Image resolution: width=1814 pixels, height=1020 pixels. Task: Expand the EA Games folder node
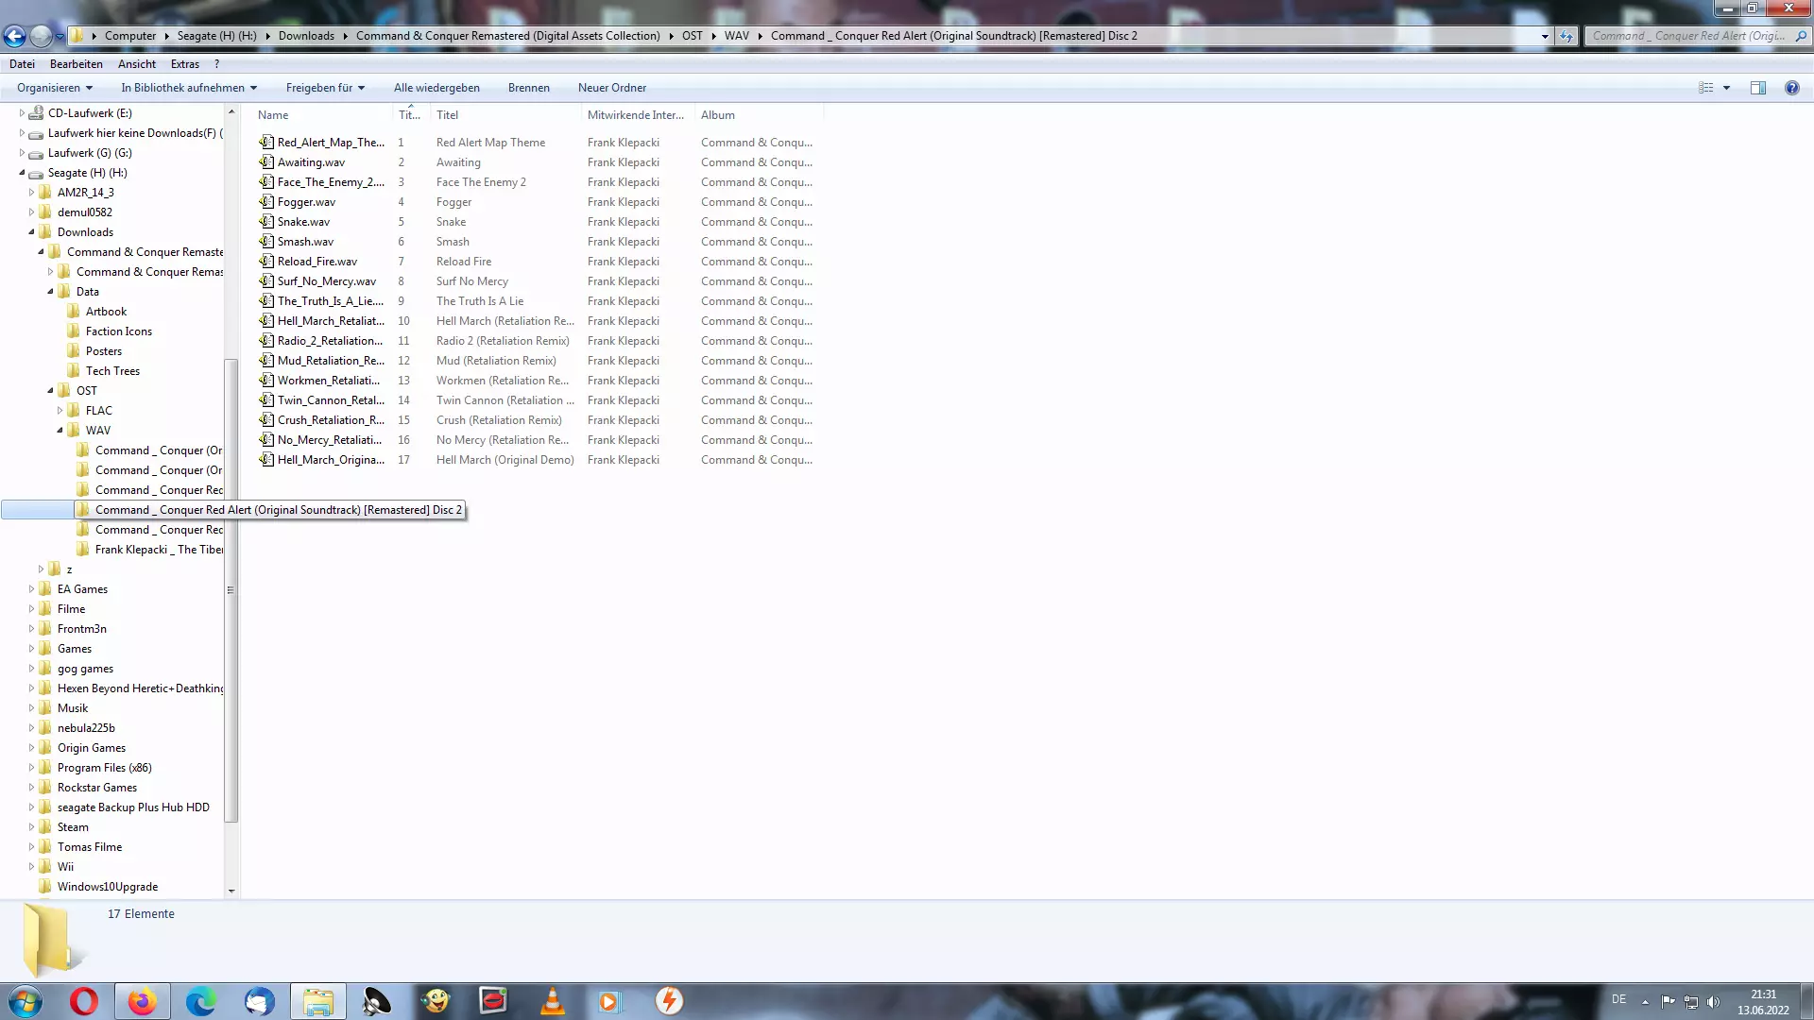click(31, 589)
